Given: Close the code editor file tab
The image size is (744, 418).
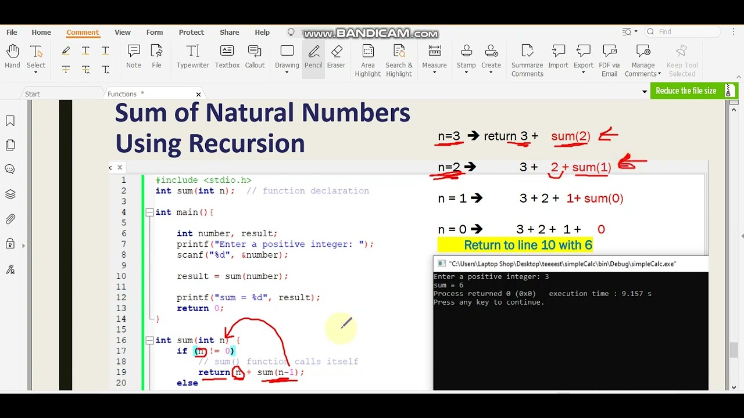Looking at the screenshot, I should [x=120, y=168].
